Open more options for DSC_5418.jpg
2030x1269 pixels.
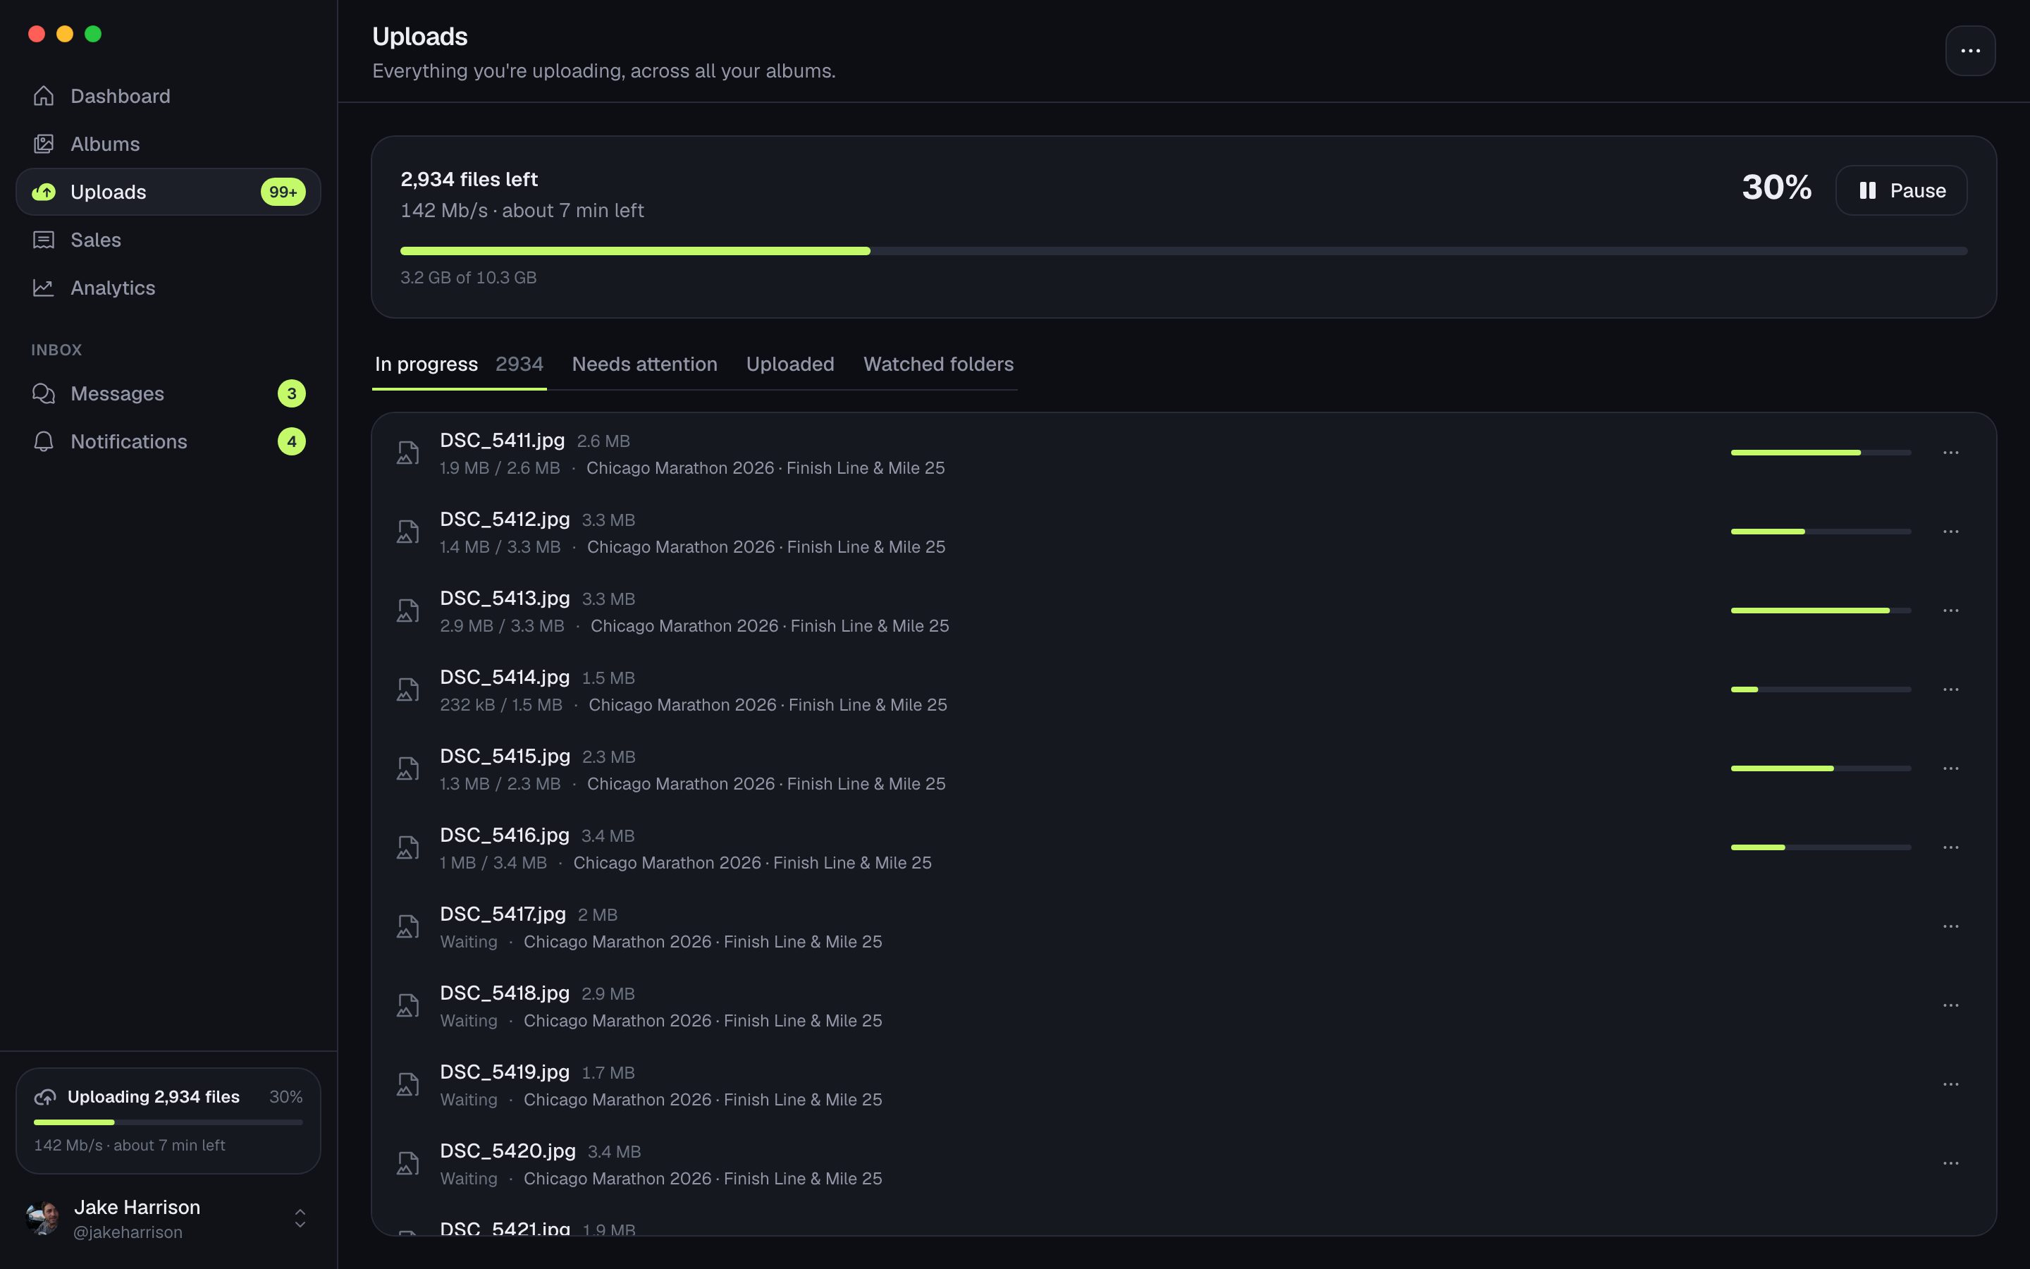1951,1005
